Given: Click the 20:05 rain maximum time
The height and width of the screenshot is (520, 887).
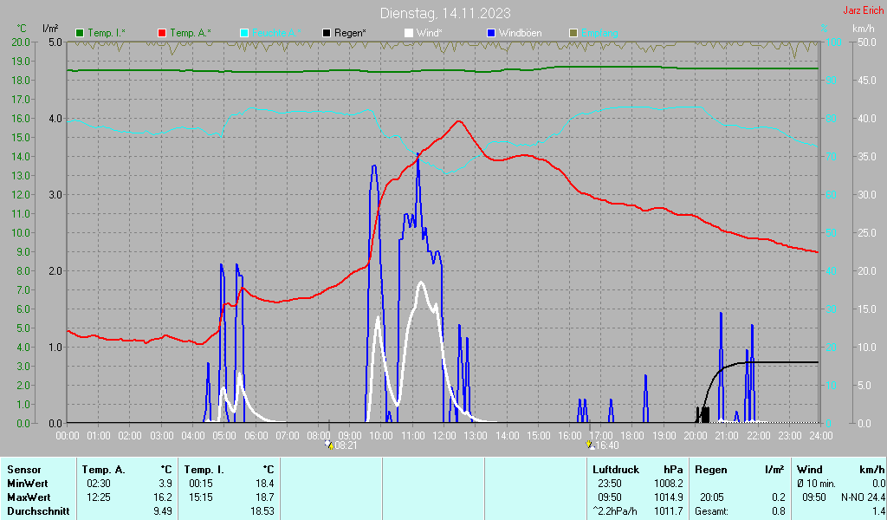Looking at the screenshot, I should coord(712,497).
